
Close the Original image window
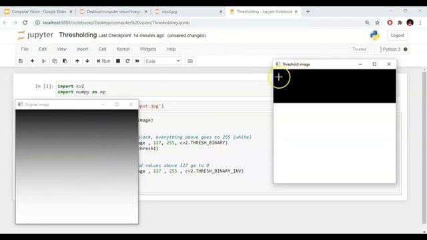coord(131,105)
